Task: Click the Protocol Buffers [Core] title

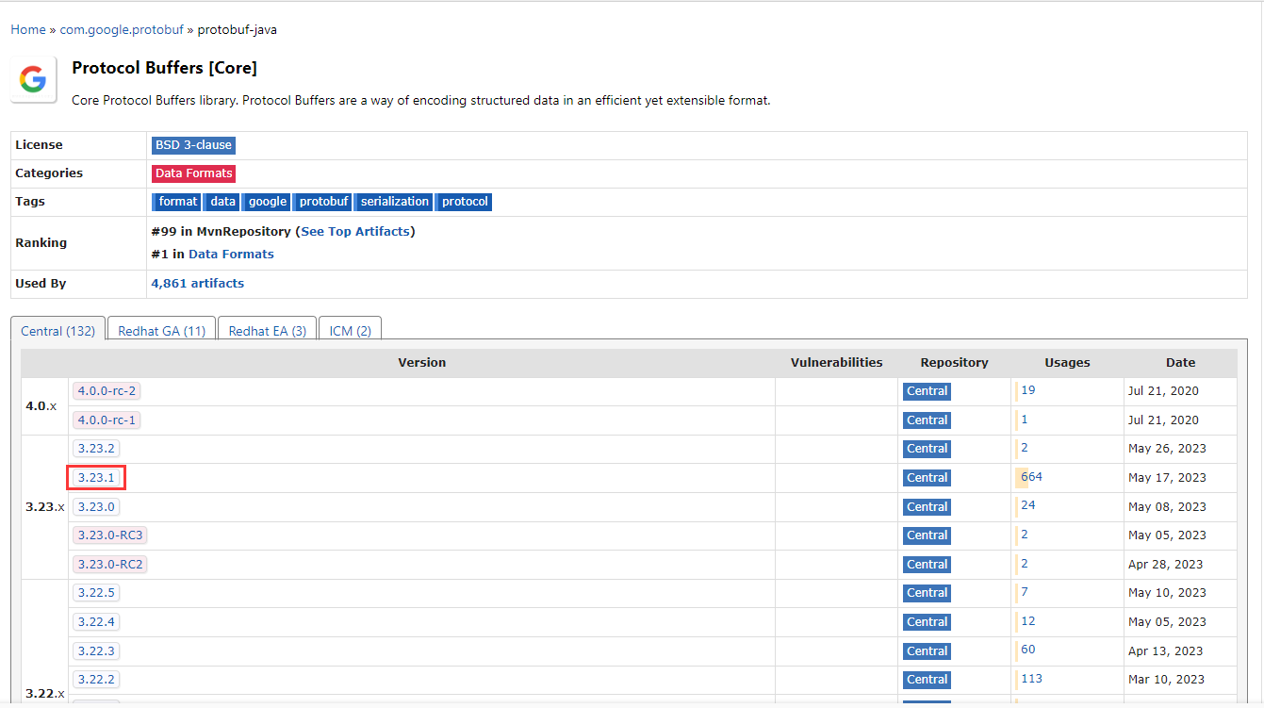Action: click(164, 68)
